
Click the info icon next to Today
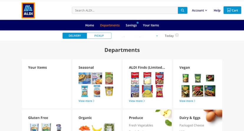177,35
